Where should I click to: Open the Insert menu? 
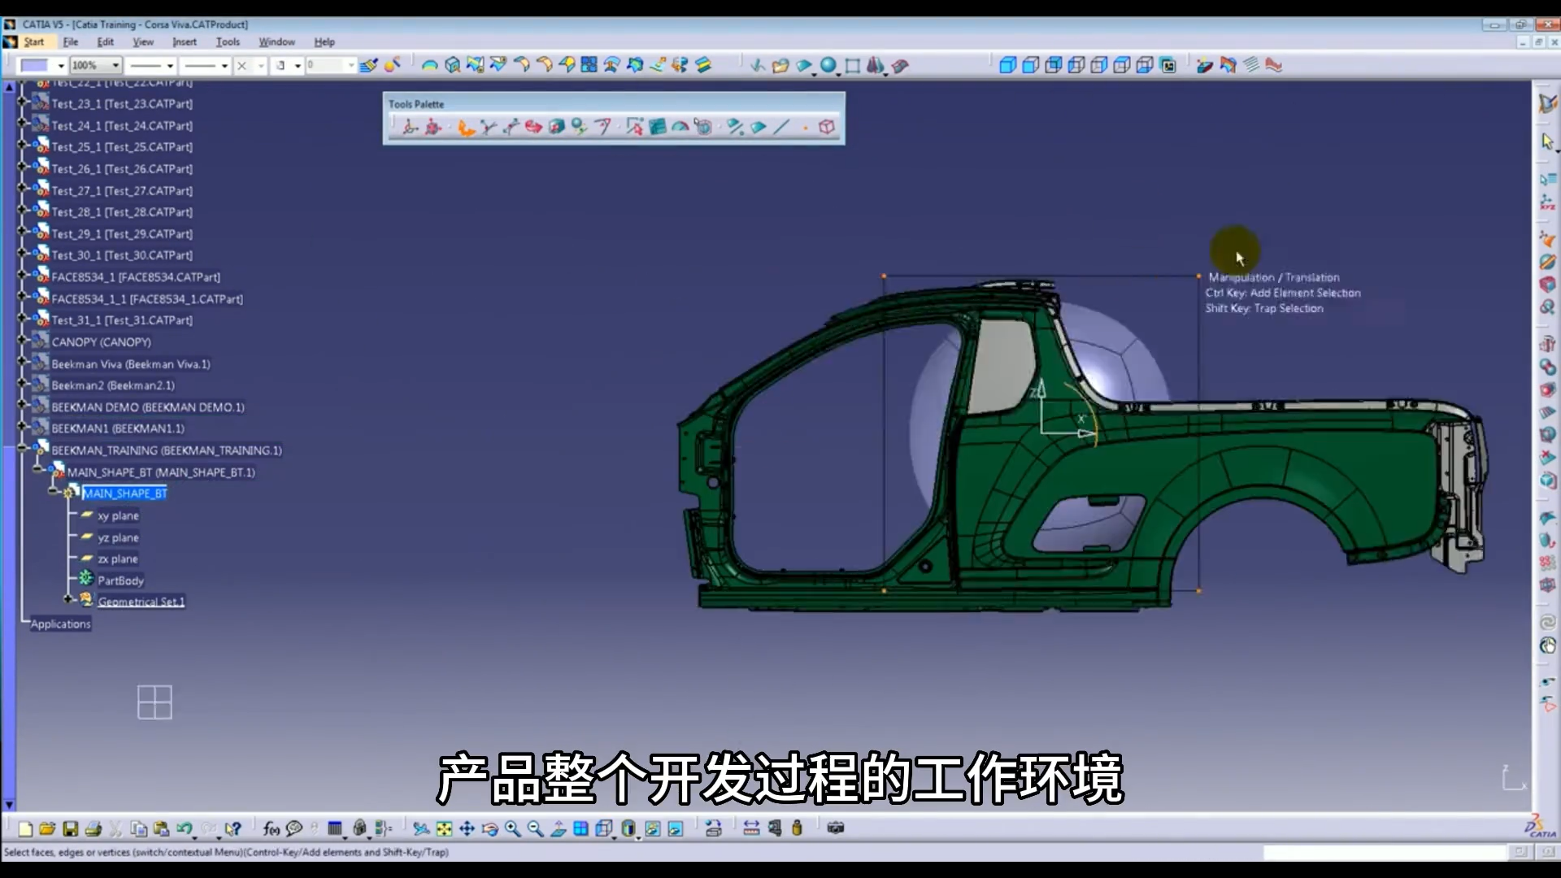click(x=185, y=41)
